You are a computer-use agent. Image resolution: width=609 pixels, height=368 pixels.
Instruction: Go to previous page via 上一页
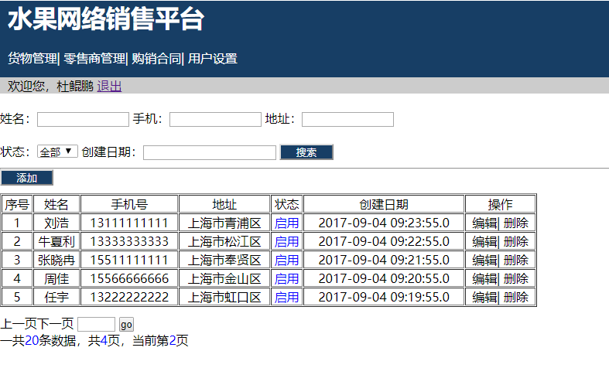coord(19,323)
